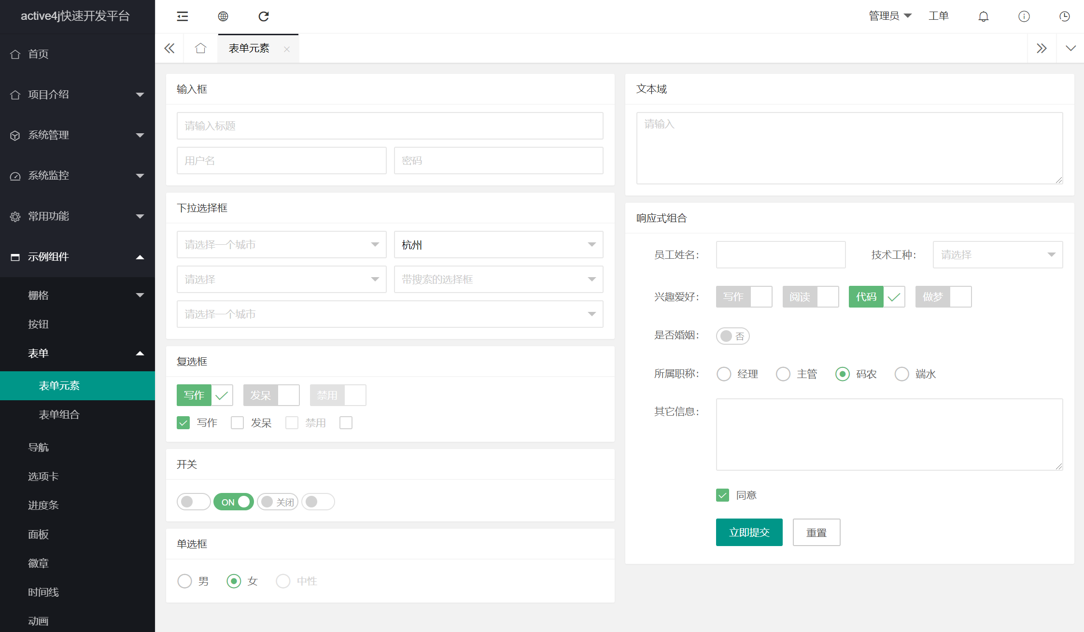Go to the home tab icon
Image resolution: width=1084 pixels, height=632 pixels.
200,48
